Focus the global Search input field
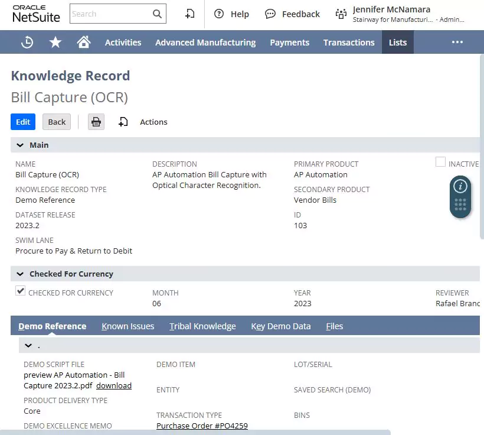The image size is (484, 435). 111,14
